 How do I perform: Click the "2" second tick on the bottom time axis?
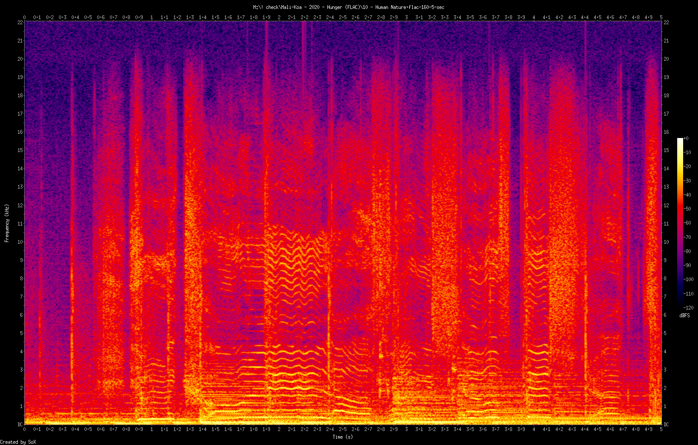point(279,429)
